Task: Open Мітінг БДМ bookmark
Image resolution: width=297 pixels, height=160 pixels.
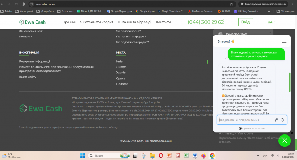Action: pyautogui.click(x=90, y=11)
